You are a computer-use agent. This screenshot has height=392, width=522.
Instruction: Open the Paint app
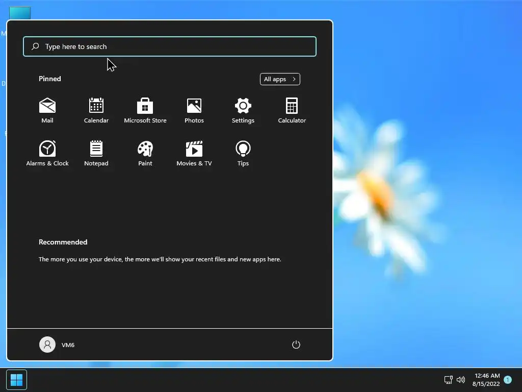point(145,153)
